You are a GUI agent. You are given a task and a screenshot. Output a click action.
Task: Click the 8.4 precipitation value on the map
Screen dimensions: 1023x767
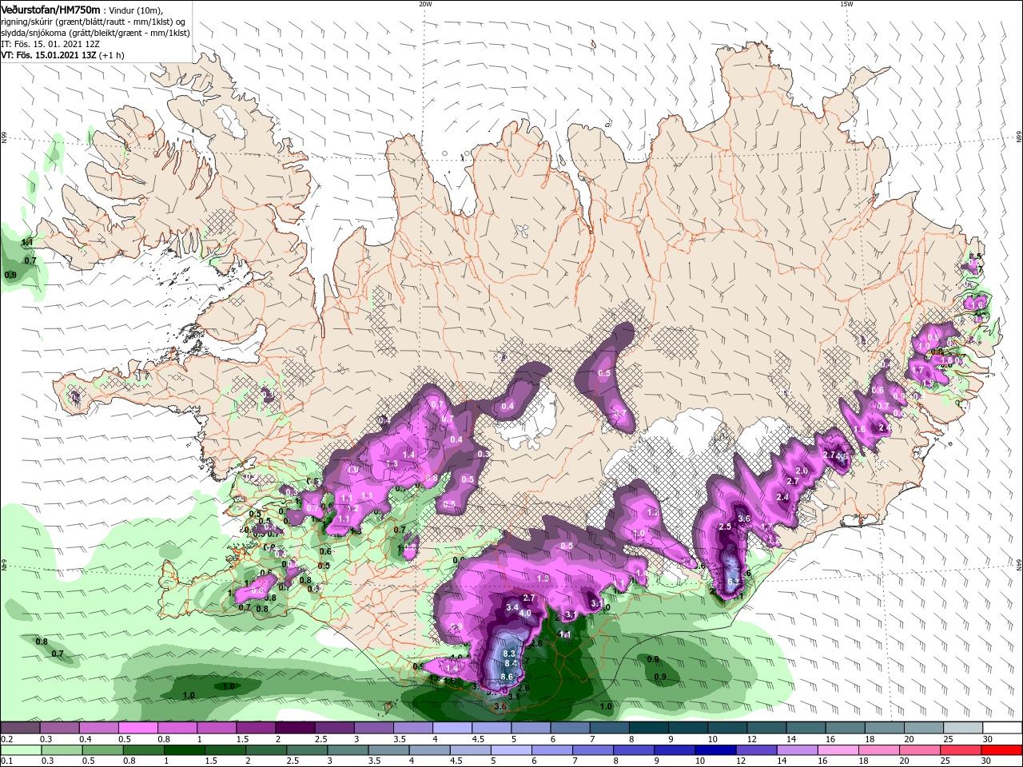[511, 663]
